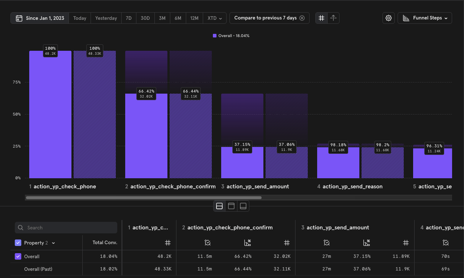
Task: Uncheck the Overall row checkbox
Action: (x=18, y=257)
